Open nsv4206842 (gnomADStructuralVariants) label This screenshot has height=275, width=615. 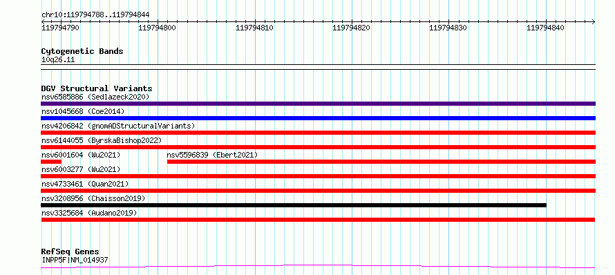tap(118, 126)
